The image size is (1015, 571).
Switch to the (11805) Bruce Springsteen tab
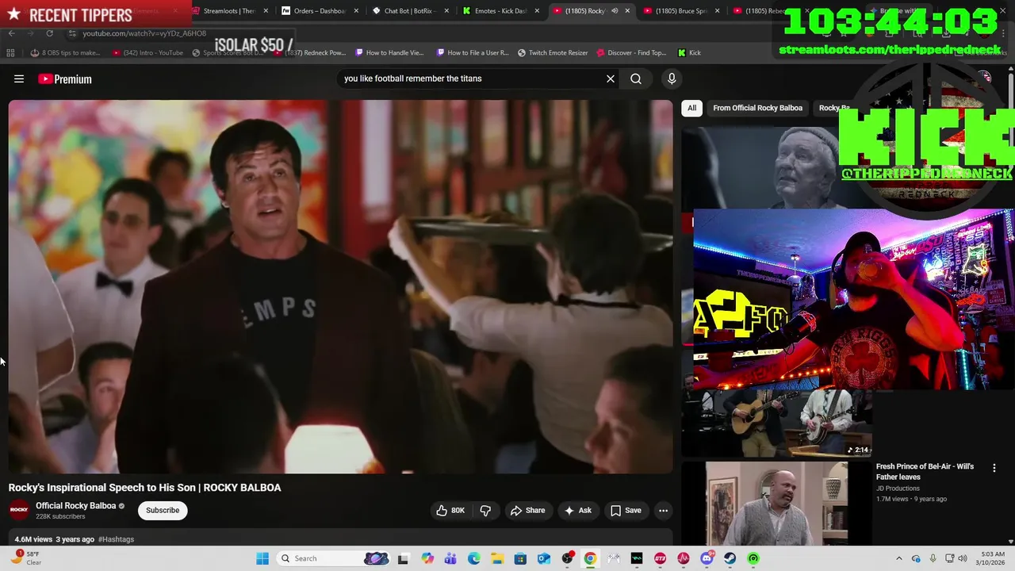click(680, 11)
